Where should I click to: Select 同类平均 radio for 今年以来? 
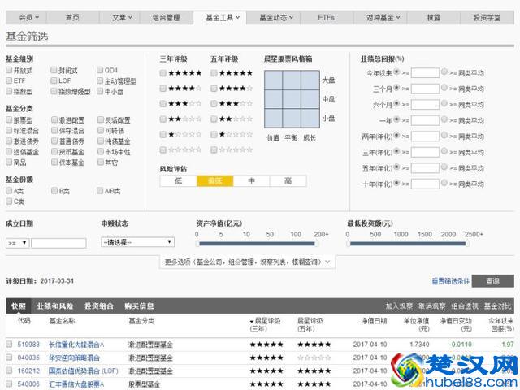(x=444, y=72)
